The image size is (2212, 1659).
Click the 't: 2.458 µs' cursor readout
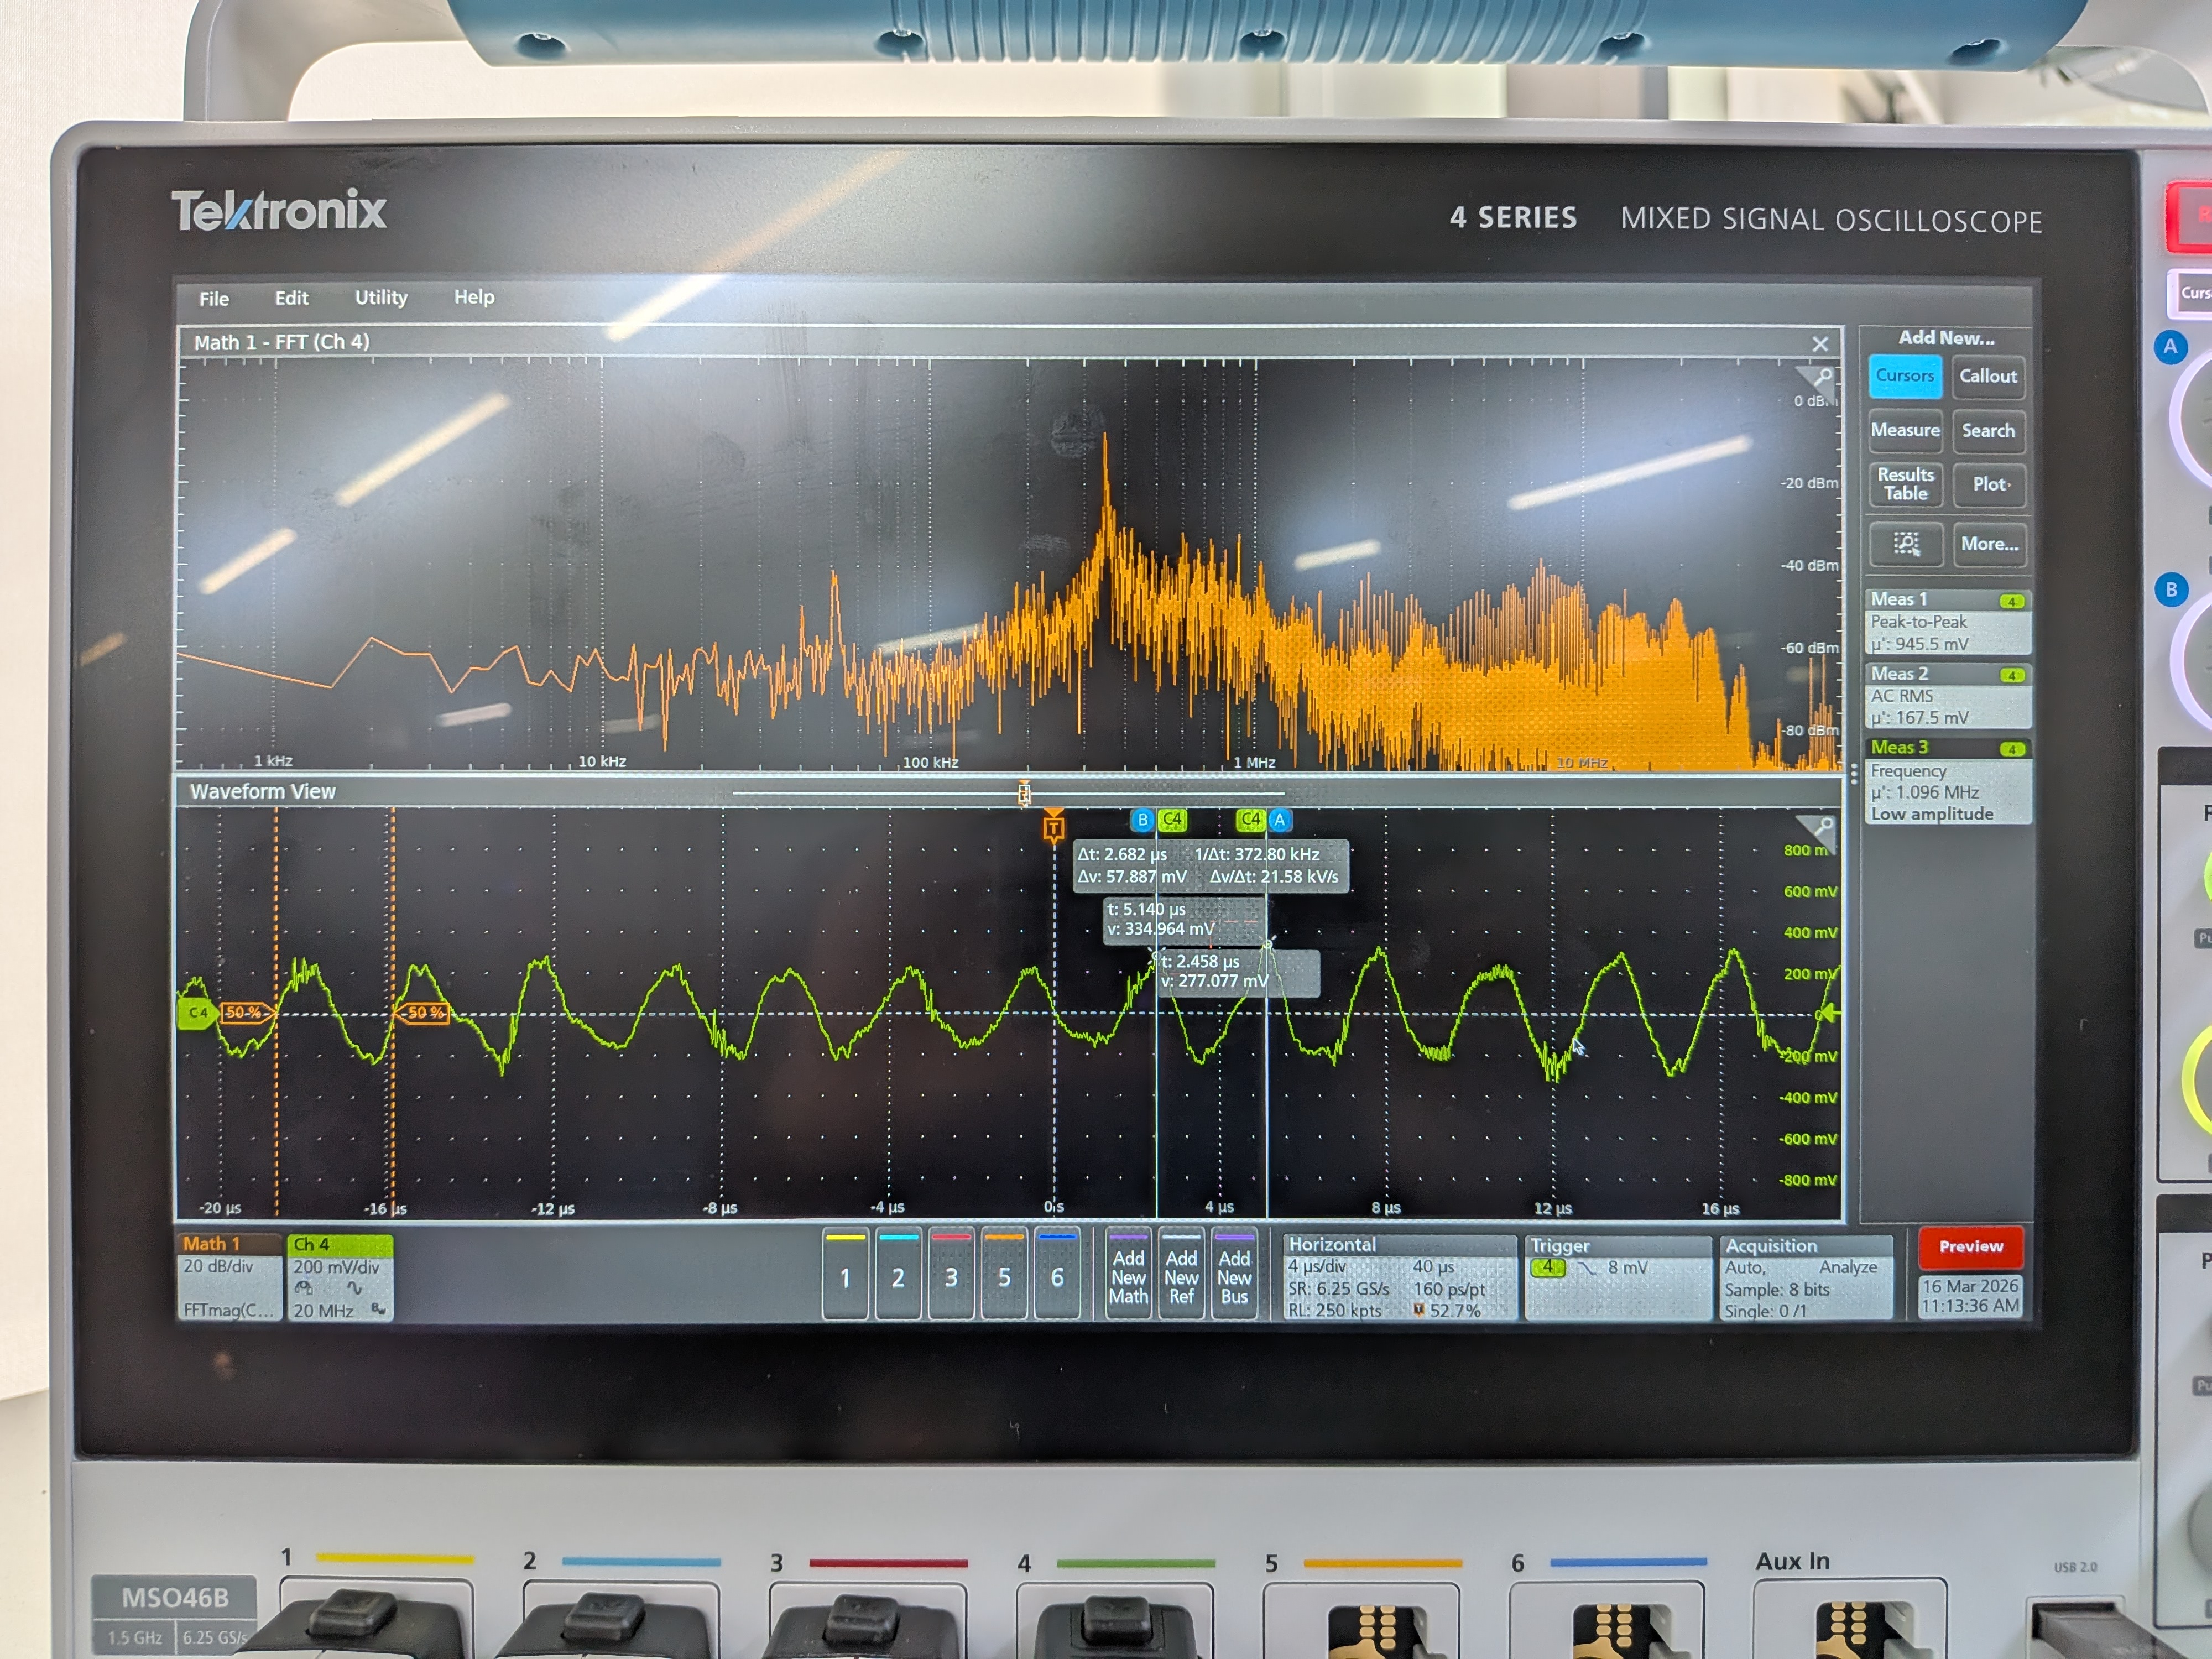(x=1238, y=972)
